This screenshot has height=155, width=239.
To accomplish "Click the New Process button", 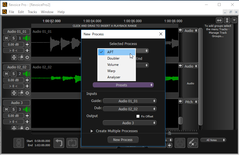I will click(x=123, y=140).
